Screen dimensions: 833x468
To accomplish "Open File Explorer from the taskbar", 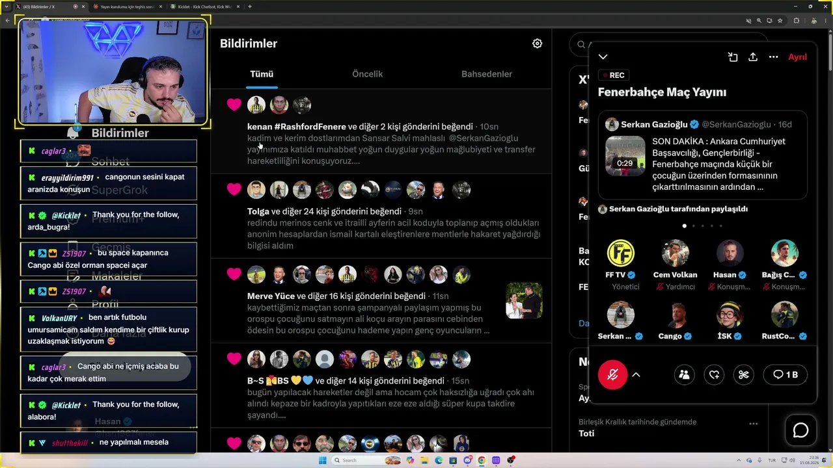I will coord(424,460).
